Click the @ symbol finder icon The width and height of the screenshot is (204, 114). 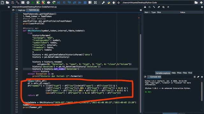coord(28,3)
